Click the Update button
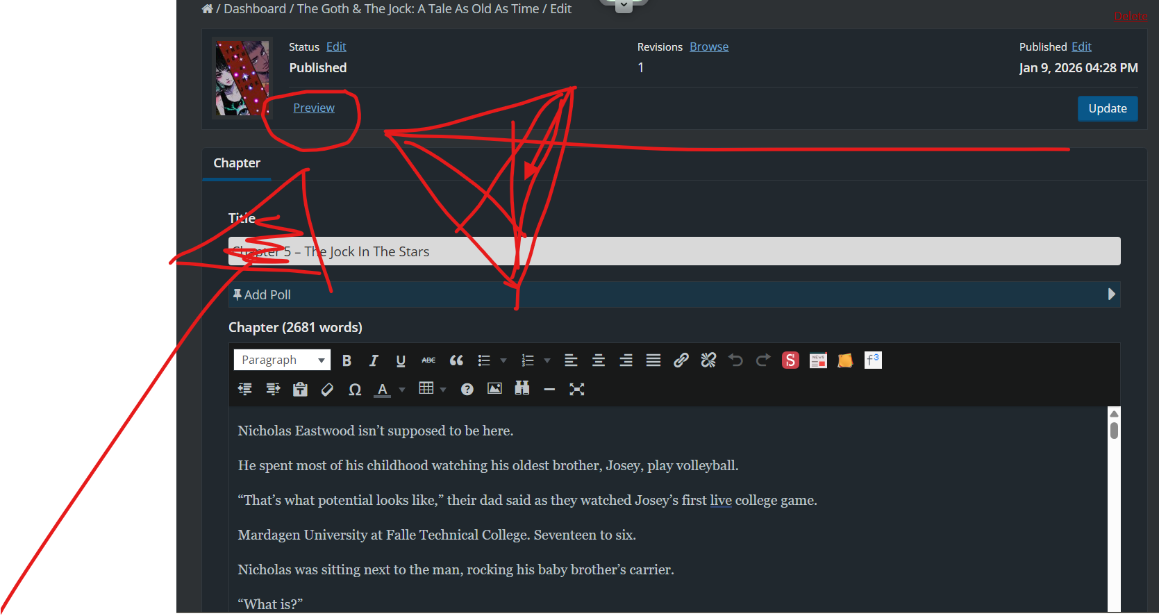This screenshot has height=616, width=1159. click(1108, 108)
